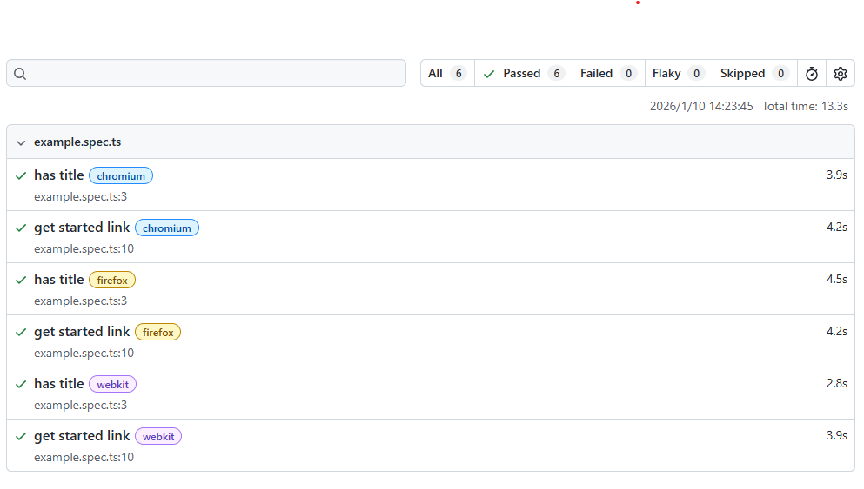Image resolution: width=864 pixels, height=489 pixels.
Task: Switch to the Failed filter
Action: coord(608,74)
